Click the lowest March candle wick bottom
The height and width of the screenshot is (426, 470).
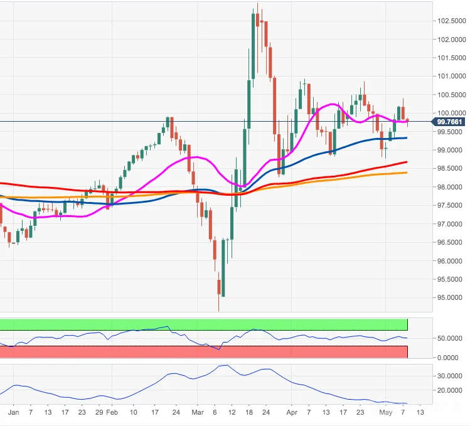(x=219, y=310)
